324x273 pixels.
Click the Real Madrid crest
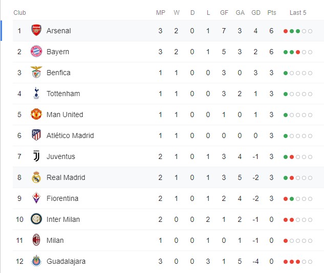point(36,177)
